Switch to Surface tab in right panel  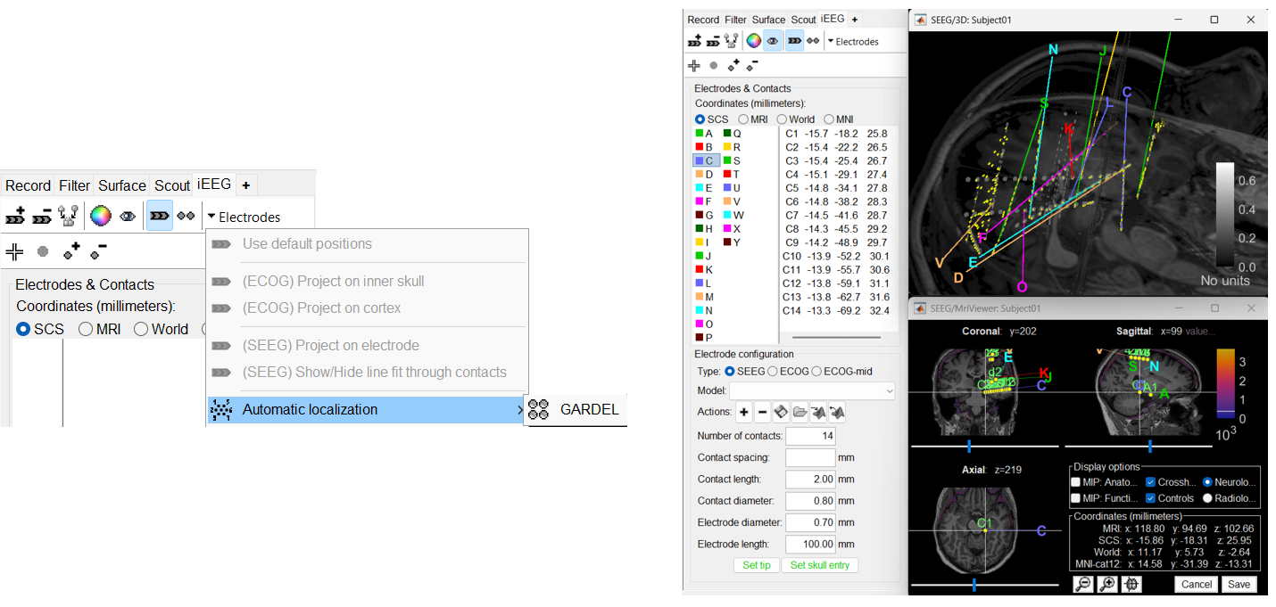(x=768, y=20)
